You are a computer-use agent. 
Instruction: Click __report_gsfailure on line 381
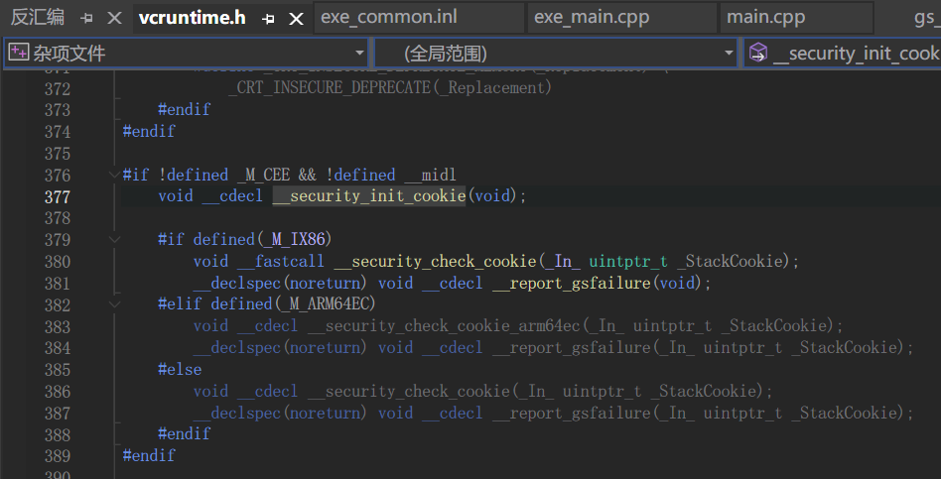tap(572, 283)
